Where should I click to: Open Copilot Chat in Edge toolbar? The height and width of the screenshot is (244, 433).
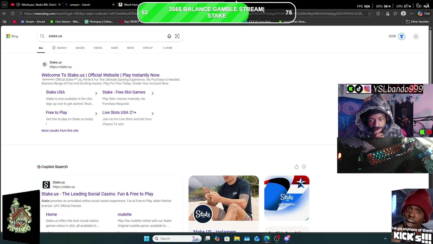click(x=424, y=14)
